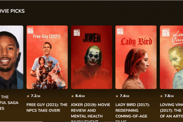
Task: Open 'Loving Vincent (2017)' article title
Action: coord(171,110)
